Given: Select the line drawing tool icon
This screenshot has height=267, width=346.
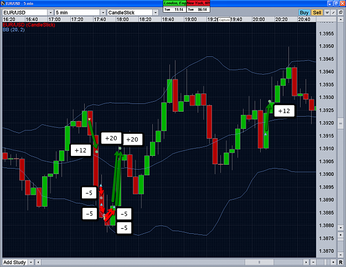Looking at the screenshot, I should [x=333, y=13].
